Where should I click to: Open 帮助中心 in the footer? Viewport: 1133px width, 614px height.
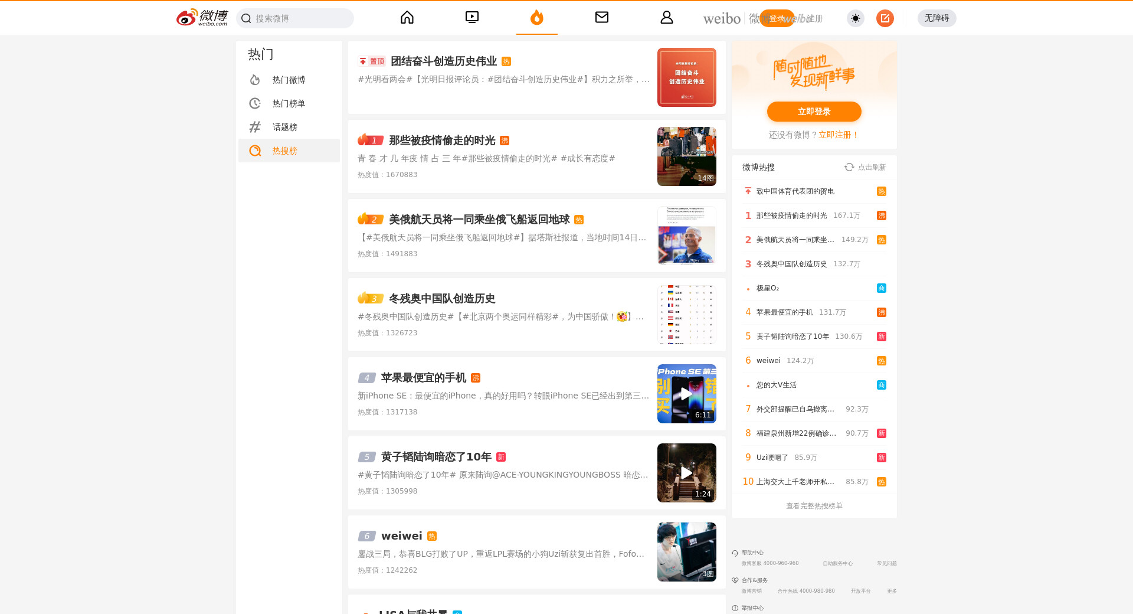pos(752,553)
